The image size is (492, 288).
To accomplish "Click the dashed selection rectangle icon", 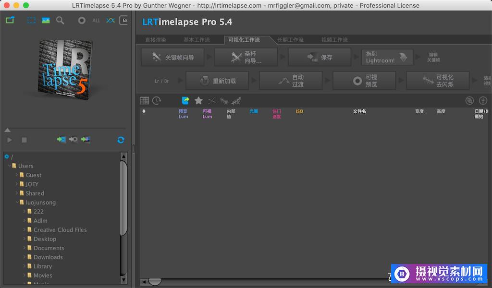I will (31, 21).
